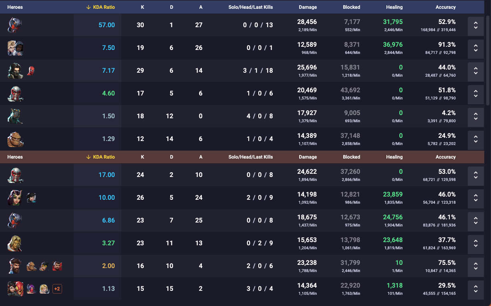Sort the top table by KDA Ratio
Viewport: 491px width, 306px height.
pyautogui.click(x=101, y=7)
